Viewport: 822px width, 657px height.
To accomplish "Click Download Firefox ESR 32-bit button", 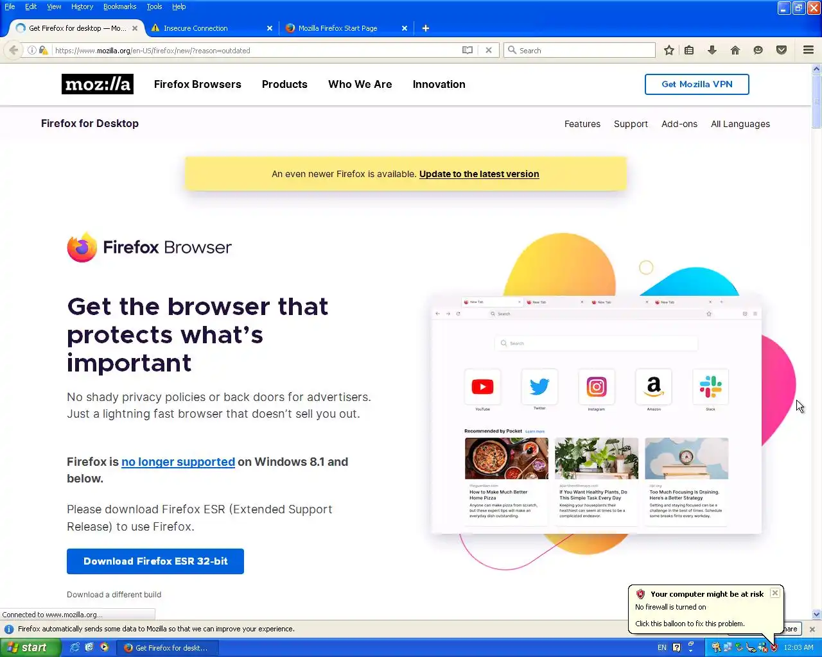I will click(155, 561).
